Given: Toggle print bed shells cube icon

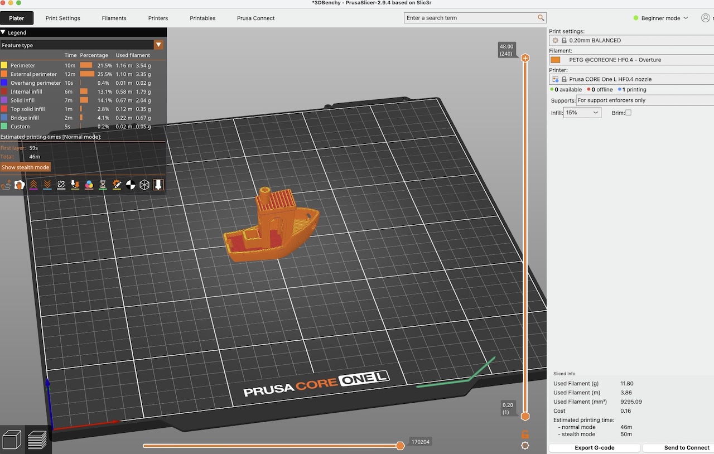Looking at the screenshot, I should [x=144, y=185].
